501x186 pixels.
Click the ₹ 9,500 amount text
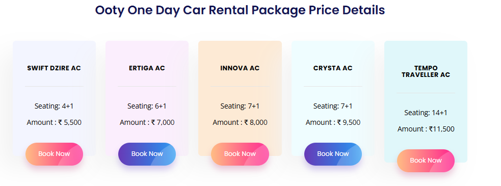(x=349, y=122)
